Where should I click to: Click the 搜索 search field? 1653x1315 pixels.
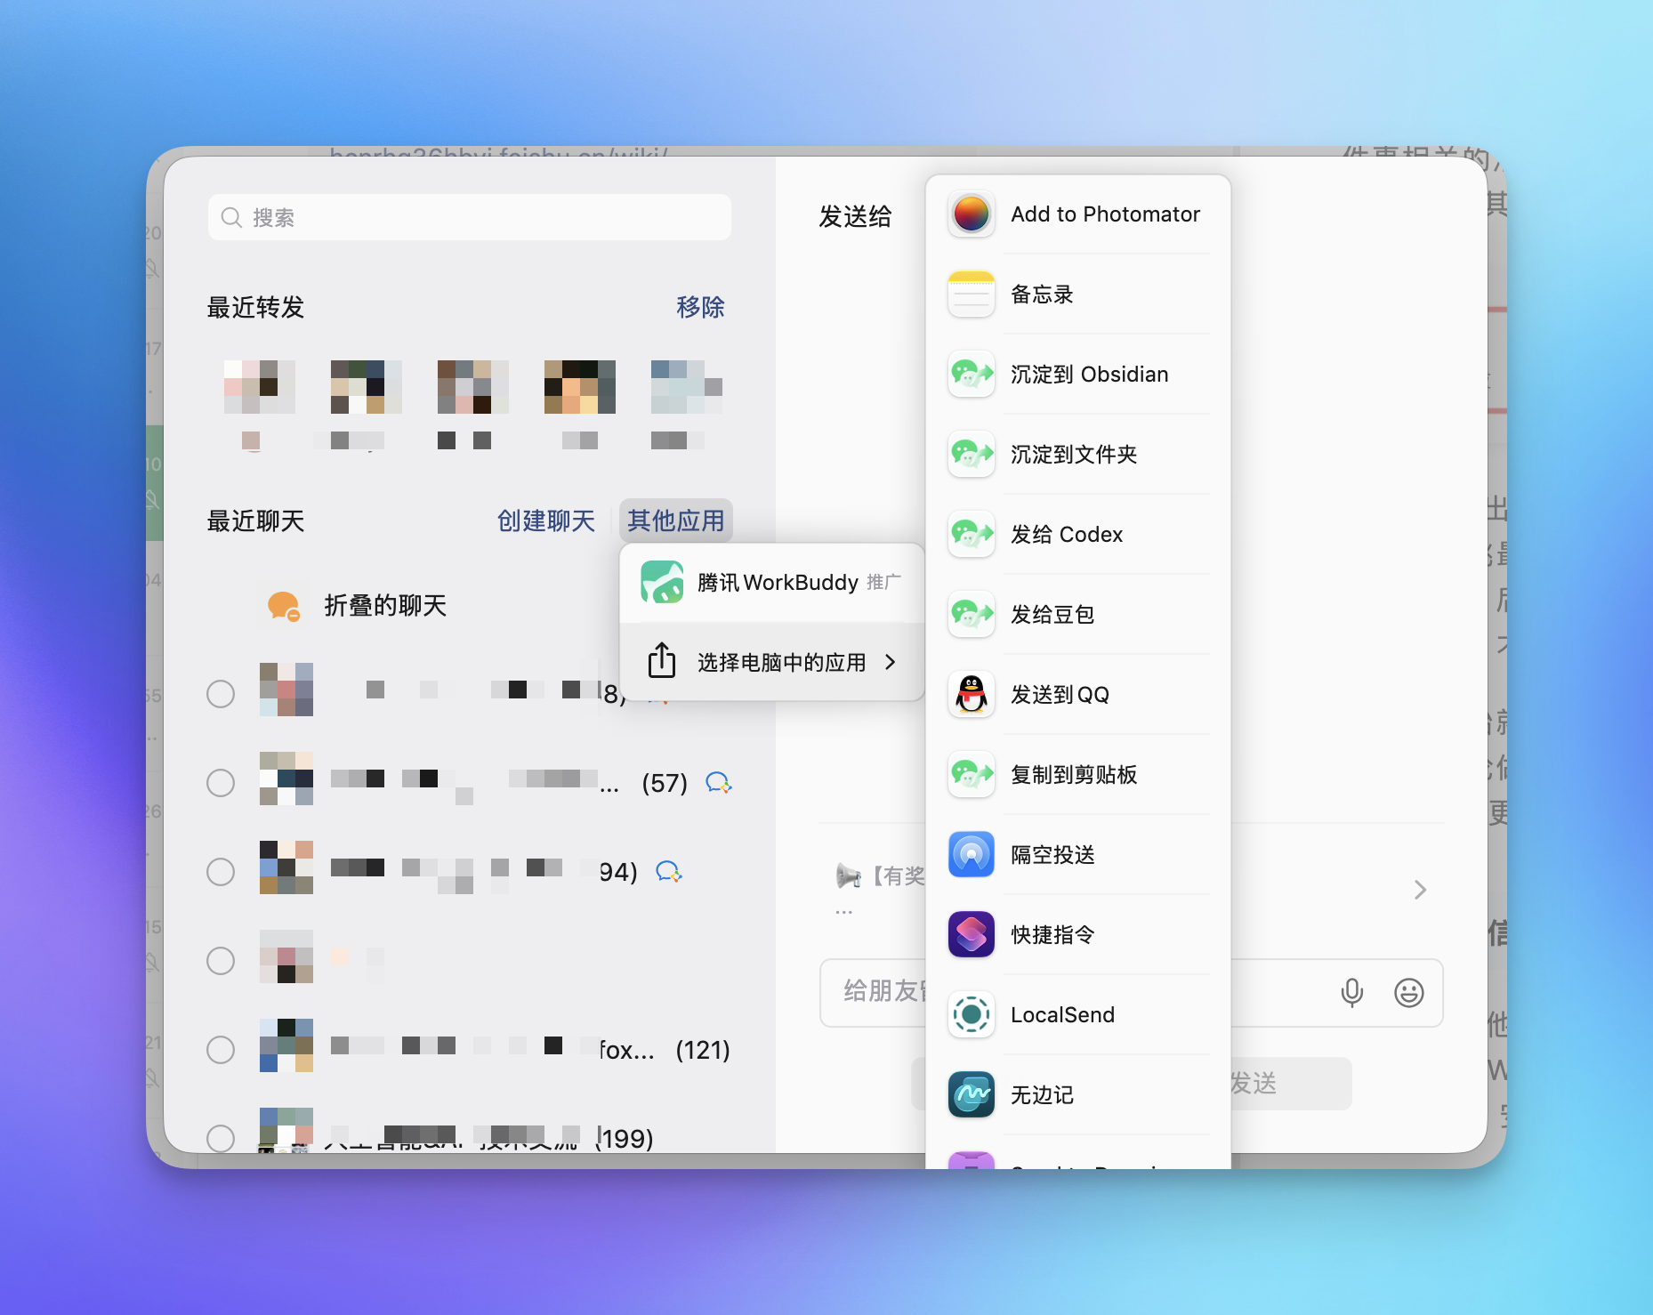tap(470, 218)
